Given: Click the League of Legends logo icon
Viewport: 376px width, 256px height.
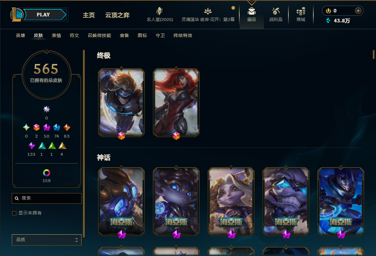Looking at the screenshot, I should pos(16,14).
